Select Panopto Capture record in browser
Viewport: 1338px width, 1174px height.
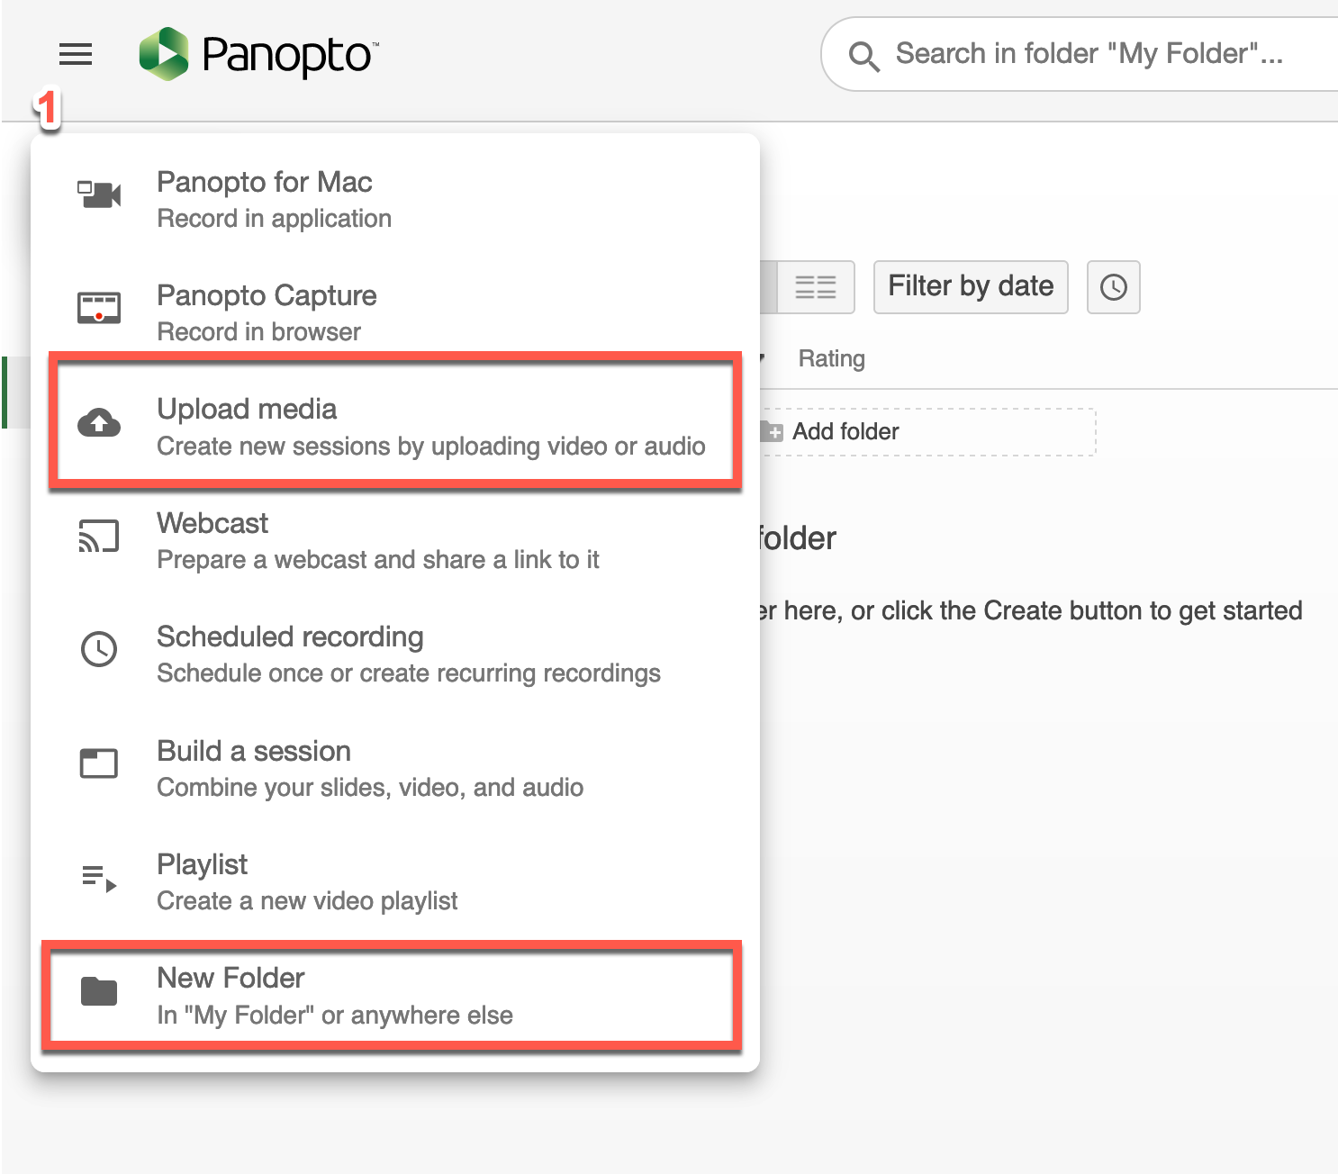pyautogui.click(x=395, y=312)
